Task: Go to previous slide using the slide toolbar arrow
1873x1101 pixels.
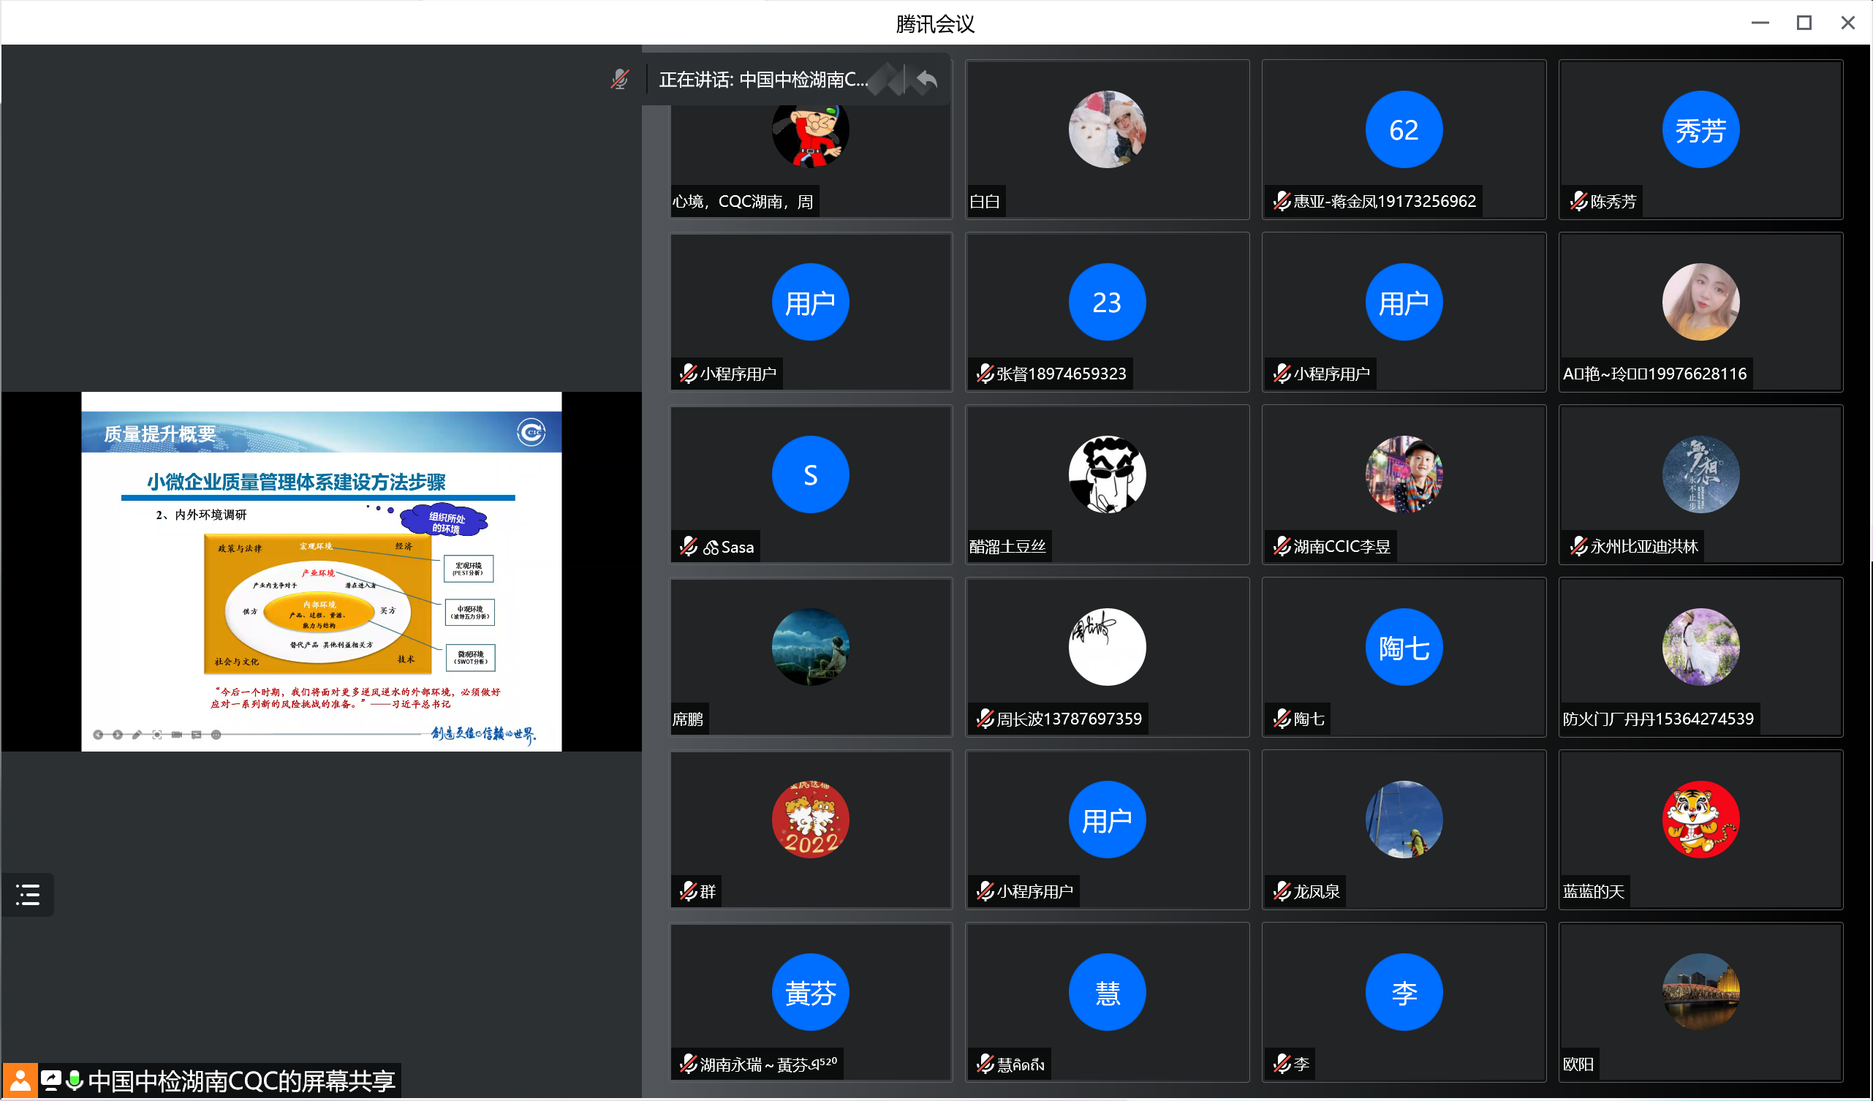Action: click(x=98, y=735)
